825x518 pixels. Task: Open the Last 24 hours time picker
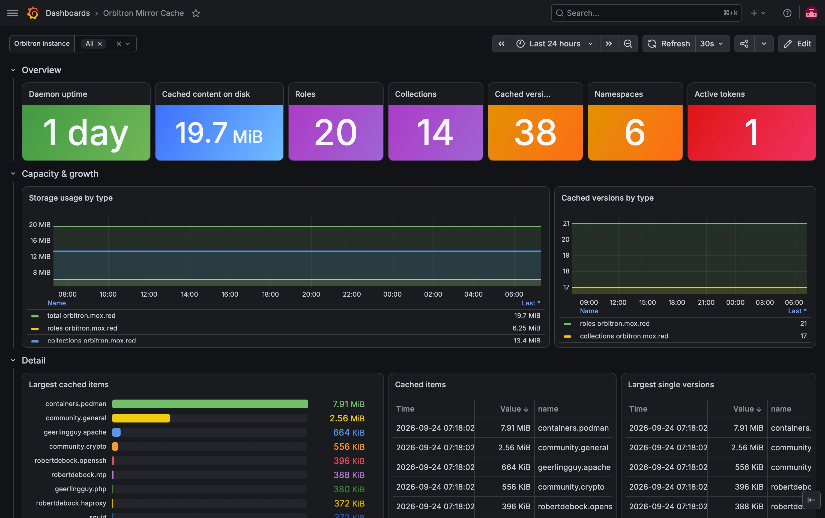[x=555, y=43]
